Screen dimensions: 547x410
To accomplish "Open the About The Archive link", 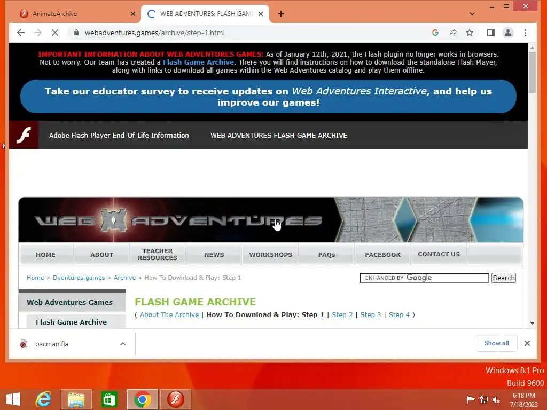I will point(169,314).
